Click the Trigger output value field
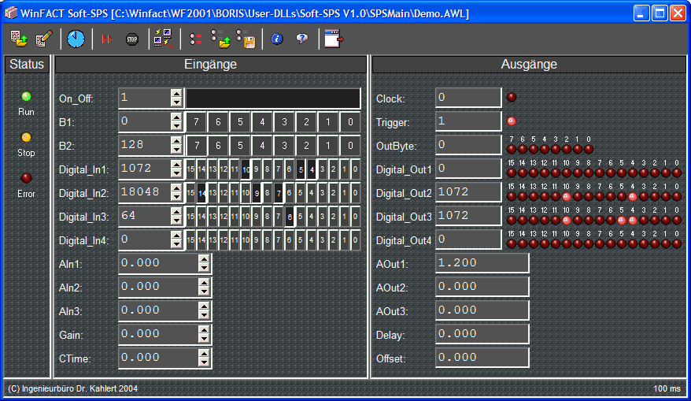Screen dimensions: 691x401 click(468, 121)
